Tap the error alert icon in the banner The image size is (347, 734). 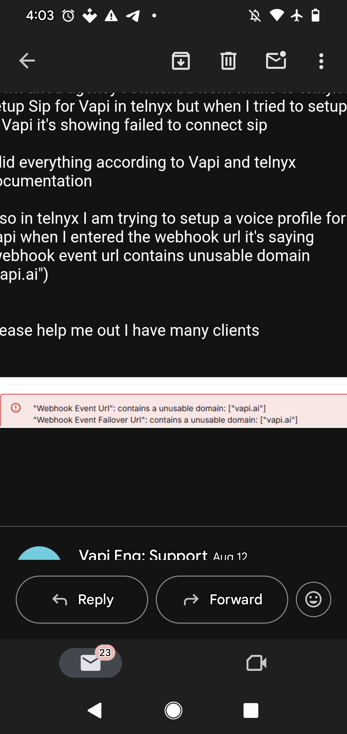pos(15,408)
